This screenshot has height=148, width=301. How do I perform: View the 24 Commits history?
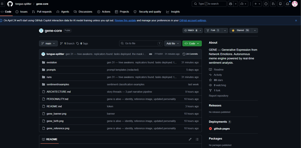click(190, 54)
